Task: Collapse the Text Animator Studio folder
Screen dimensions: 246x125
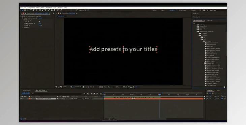Action: point(197,32)
